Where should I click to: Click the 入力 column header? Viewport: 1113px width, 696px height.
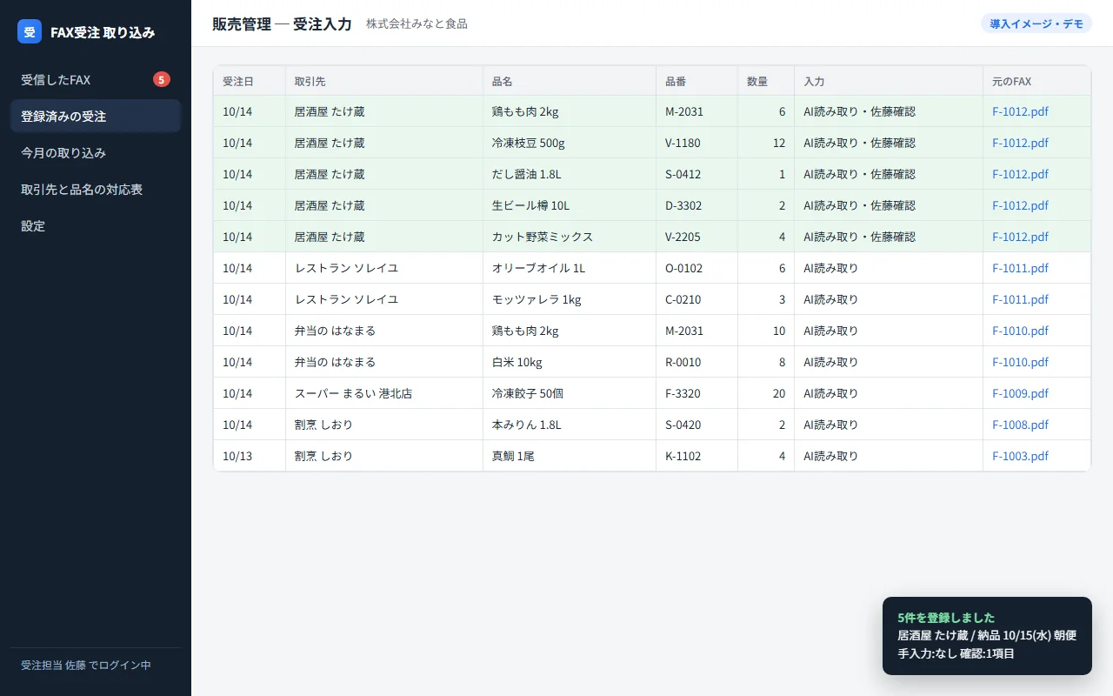(889, 81)
